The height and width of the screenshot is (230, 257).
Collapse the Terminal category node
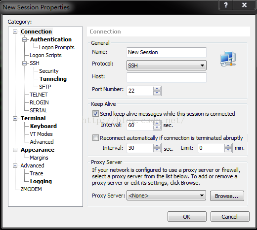[15, 118]
